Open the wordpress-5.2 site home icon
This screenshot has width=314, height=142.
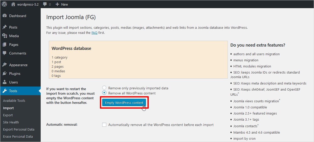pyautogui.click(x=13, y=4)
